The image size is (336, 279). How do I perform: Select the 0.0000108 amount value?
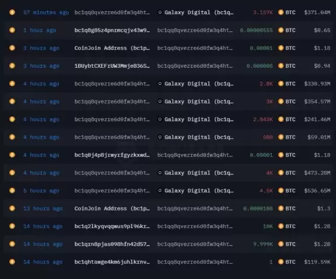pos(258,208)
